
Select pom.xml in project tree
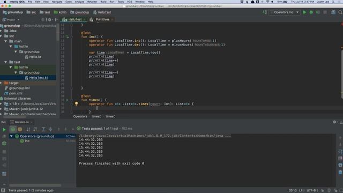pyautogui.click(x=13, y=93)
